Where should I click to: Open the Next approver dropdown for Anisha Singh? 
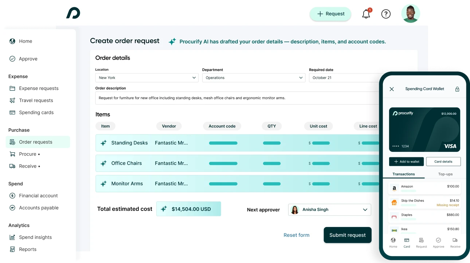click(x=329, y=209)
